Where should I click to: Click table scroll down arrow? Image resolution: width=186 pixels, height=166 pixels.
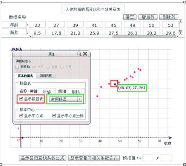(x=181, y=33)
